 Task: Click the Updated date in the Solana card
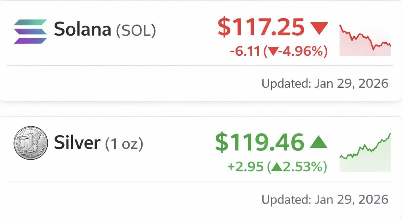tap(325, 83)
